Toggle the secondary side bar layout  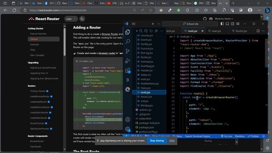(232, 24)
